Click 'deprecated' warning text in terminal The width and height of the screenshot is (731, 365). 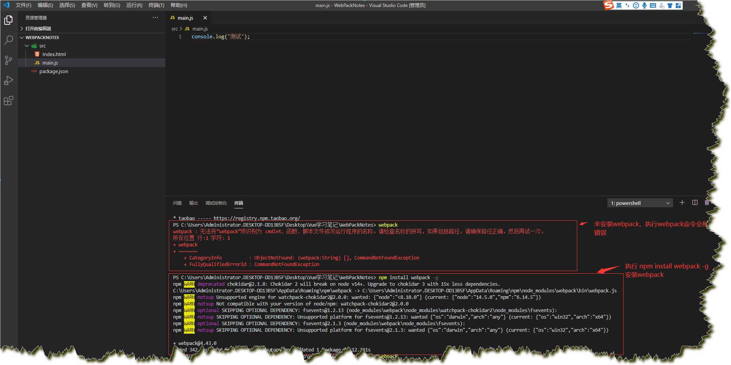[x=211, y=284]
